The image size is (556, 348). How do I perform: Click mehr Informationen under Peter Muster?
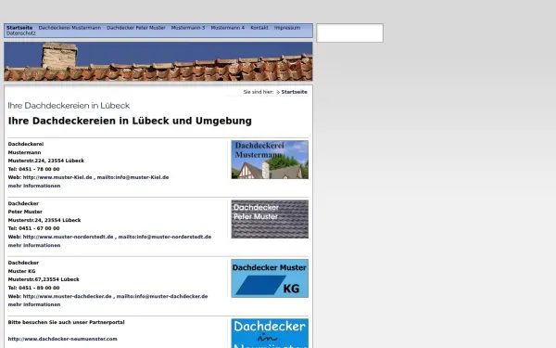click(34, 245)
